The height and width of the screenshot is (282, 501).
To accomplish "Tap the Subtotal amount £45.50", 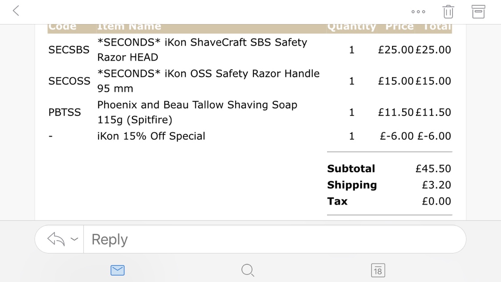I will (433, 169).
